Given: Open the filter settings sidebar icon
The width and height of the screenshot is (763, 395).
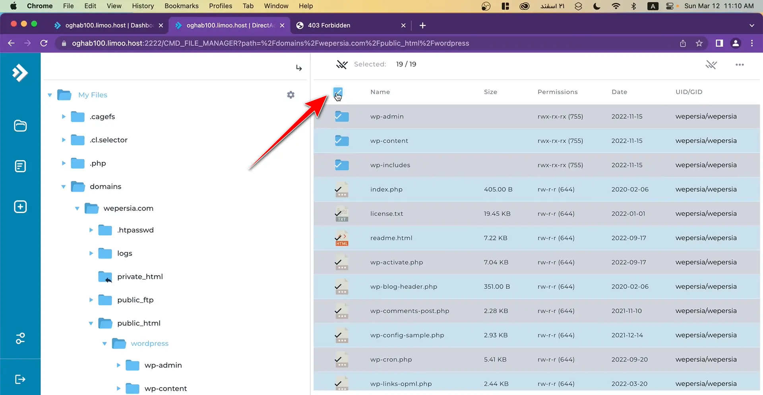Looking at the screenshot, I should 20,338.
